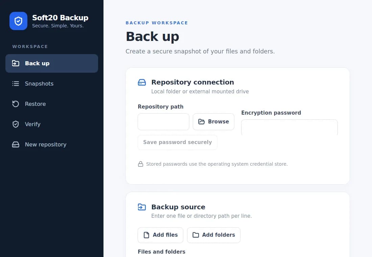Click the Secure. Simple. Yours. tagline
This screenshot has width=372, height=257.
coord(58,26)
